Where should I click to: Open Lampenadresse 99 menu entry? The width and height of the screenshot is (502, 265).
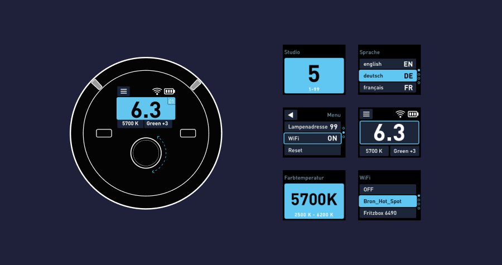coord(312,127)
